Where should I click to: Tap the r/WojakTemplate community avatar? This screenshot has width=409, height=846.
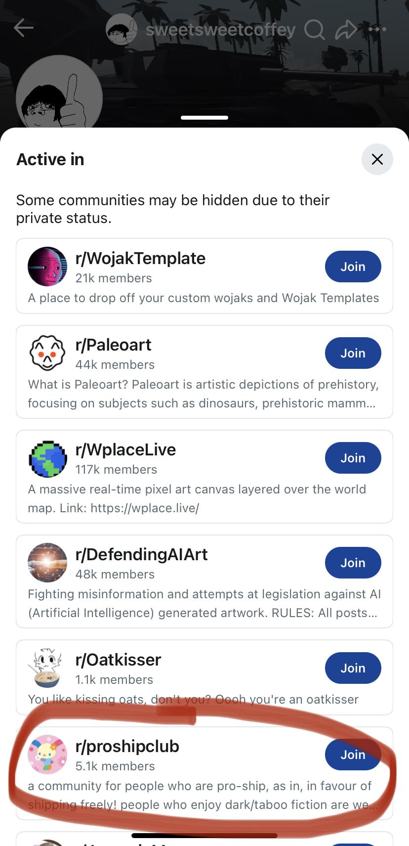tap(47, 267)
